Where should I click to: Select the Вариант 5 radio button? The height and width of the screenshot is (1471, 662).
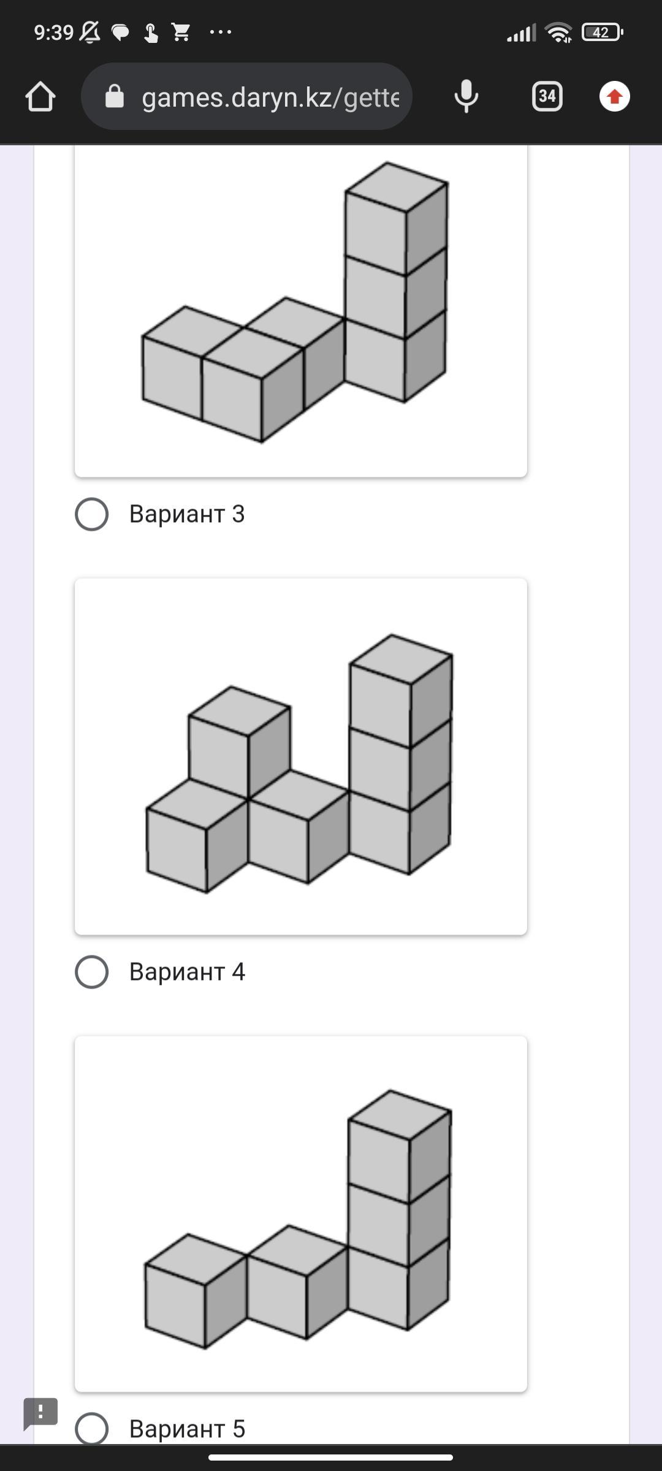tap(92, 1428)
